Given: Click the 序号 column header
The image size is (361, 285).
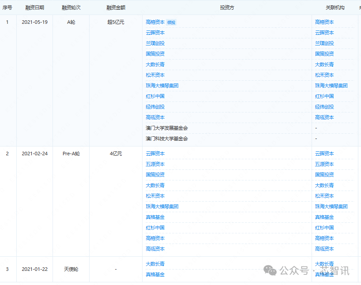Looking at the screenshot, I should pos(7,7).
